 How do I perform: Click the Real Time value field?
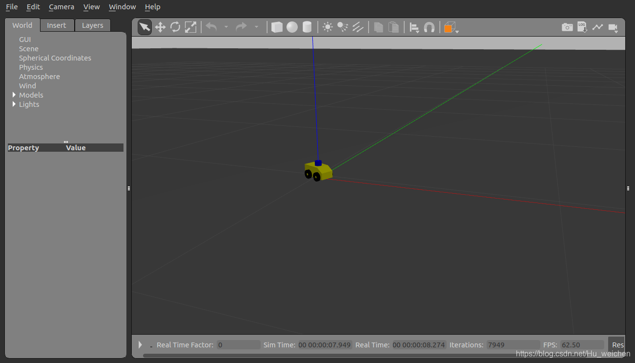tap(419, 345)
